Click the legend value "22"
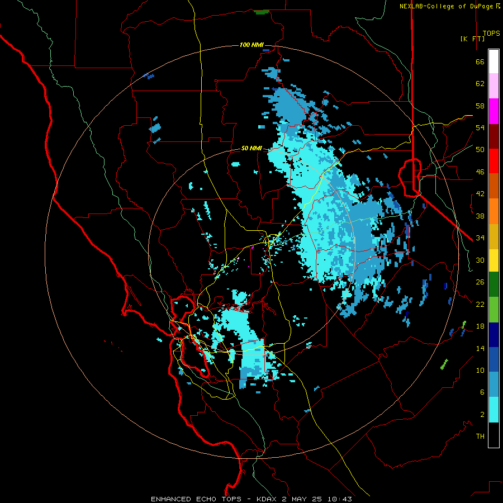Image resolution: width=503 pixels, height=503 pixels. pyautogui.click(x=480, y=304)
